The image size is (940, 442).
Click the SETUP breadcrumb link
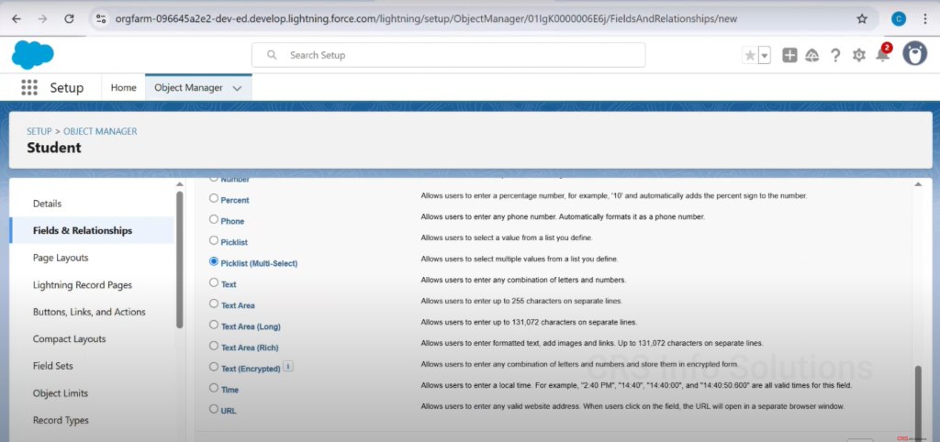tap(39, 131)
